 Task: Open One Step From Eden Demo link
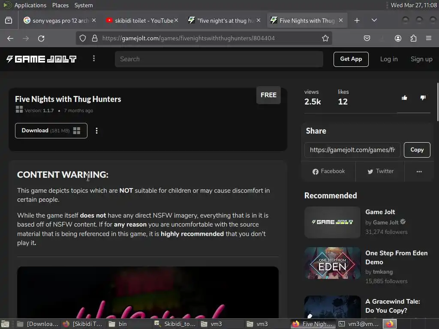(x=396, y=257)
